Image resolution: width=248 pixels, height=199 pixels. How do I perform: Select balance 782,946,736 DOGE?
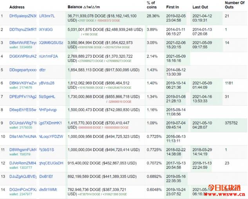click(84, 190)
